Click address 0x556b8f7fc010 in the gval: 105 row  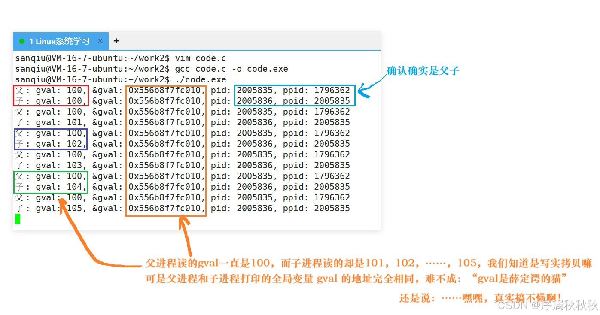coord(165,208)
